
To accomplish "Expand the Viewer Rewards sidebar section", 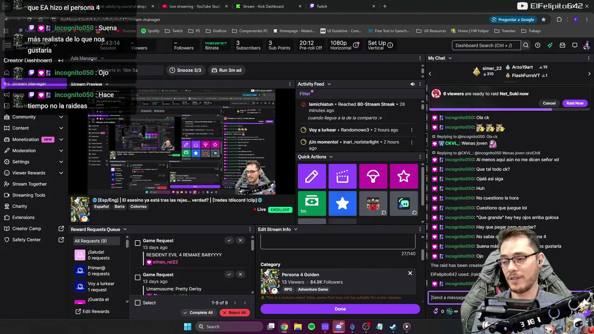I will coord(61,173).
